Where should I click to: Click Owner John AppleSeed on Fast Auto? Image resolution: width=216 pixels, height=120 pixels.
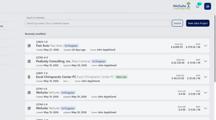(x=103, y=50)
